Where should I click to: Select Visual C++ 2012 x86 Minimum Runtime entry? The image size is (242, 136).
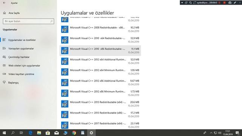[x=100, y=93]
